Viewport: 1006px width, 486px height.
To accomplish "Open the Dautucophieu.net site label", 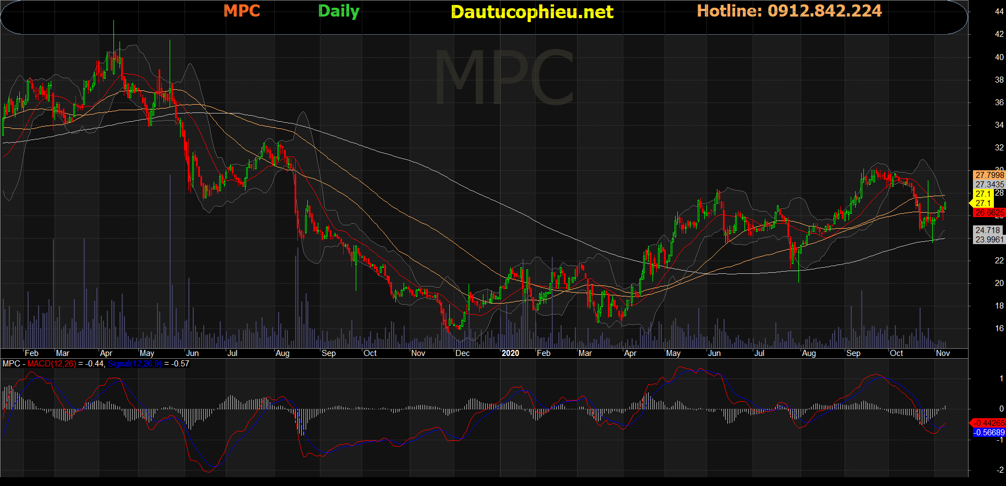I will pyautogui.click(x=532, y=12).
